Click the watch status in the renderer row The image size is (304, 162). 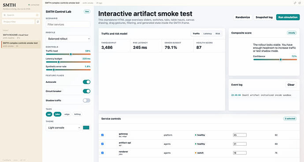pos(199,153)
